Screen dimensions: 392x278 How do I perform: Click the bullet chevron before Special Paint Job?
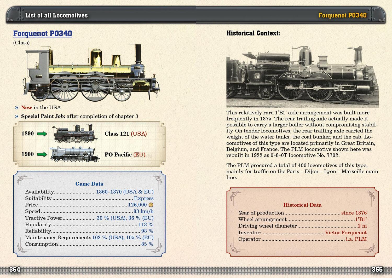click(x=17, y=116)
